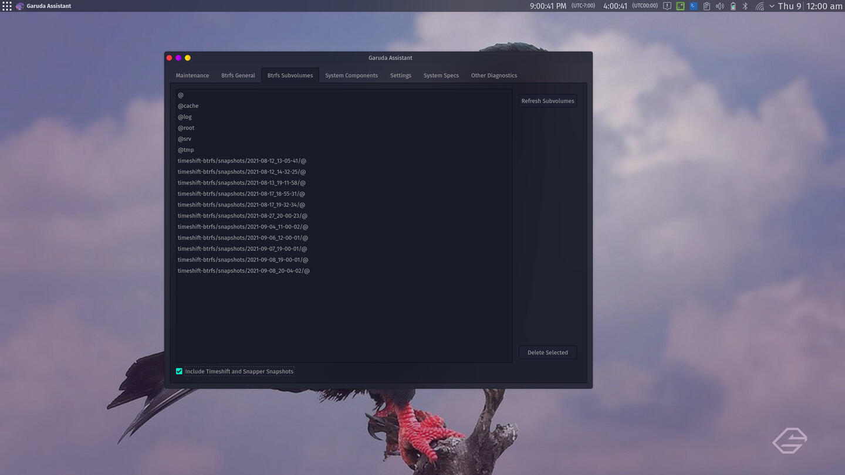
Task: Open the clipboard tray icon
Action: pyautogui.click(x=707, y=6)
